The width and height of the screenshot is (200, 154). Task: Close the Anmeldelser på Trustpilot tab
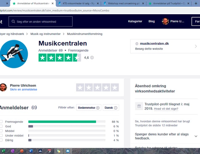click(188, 3)
